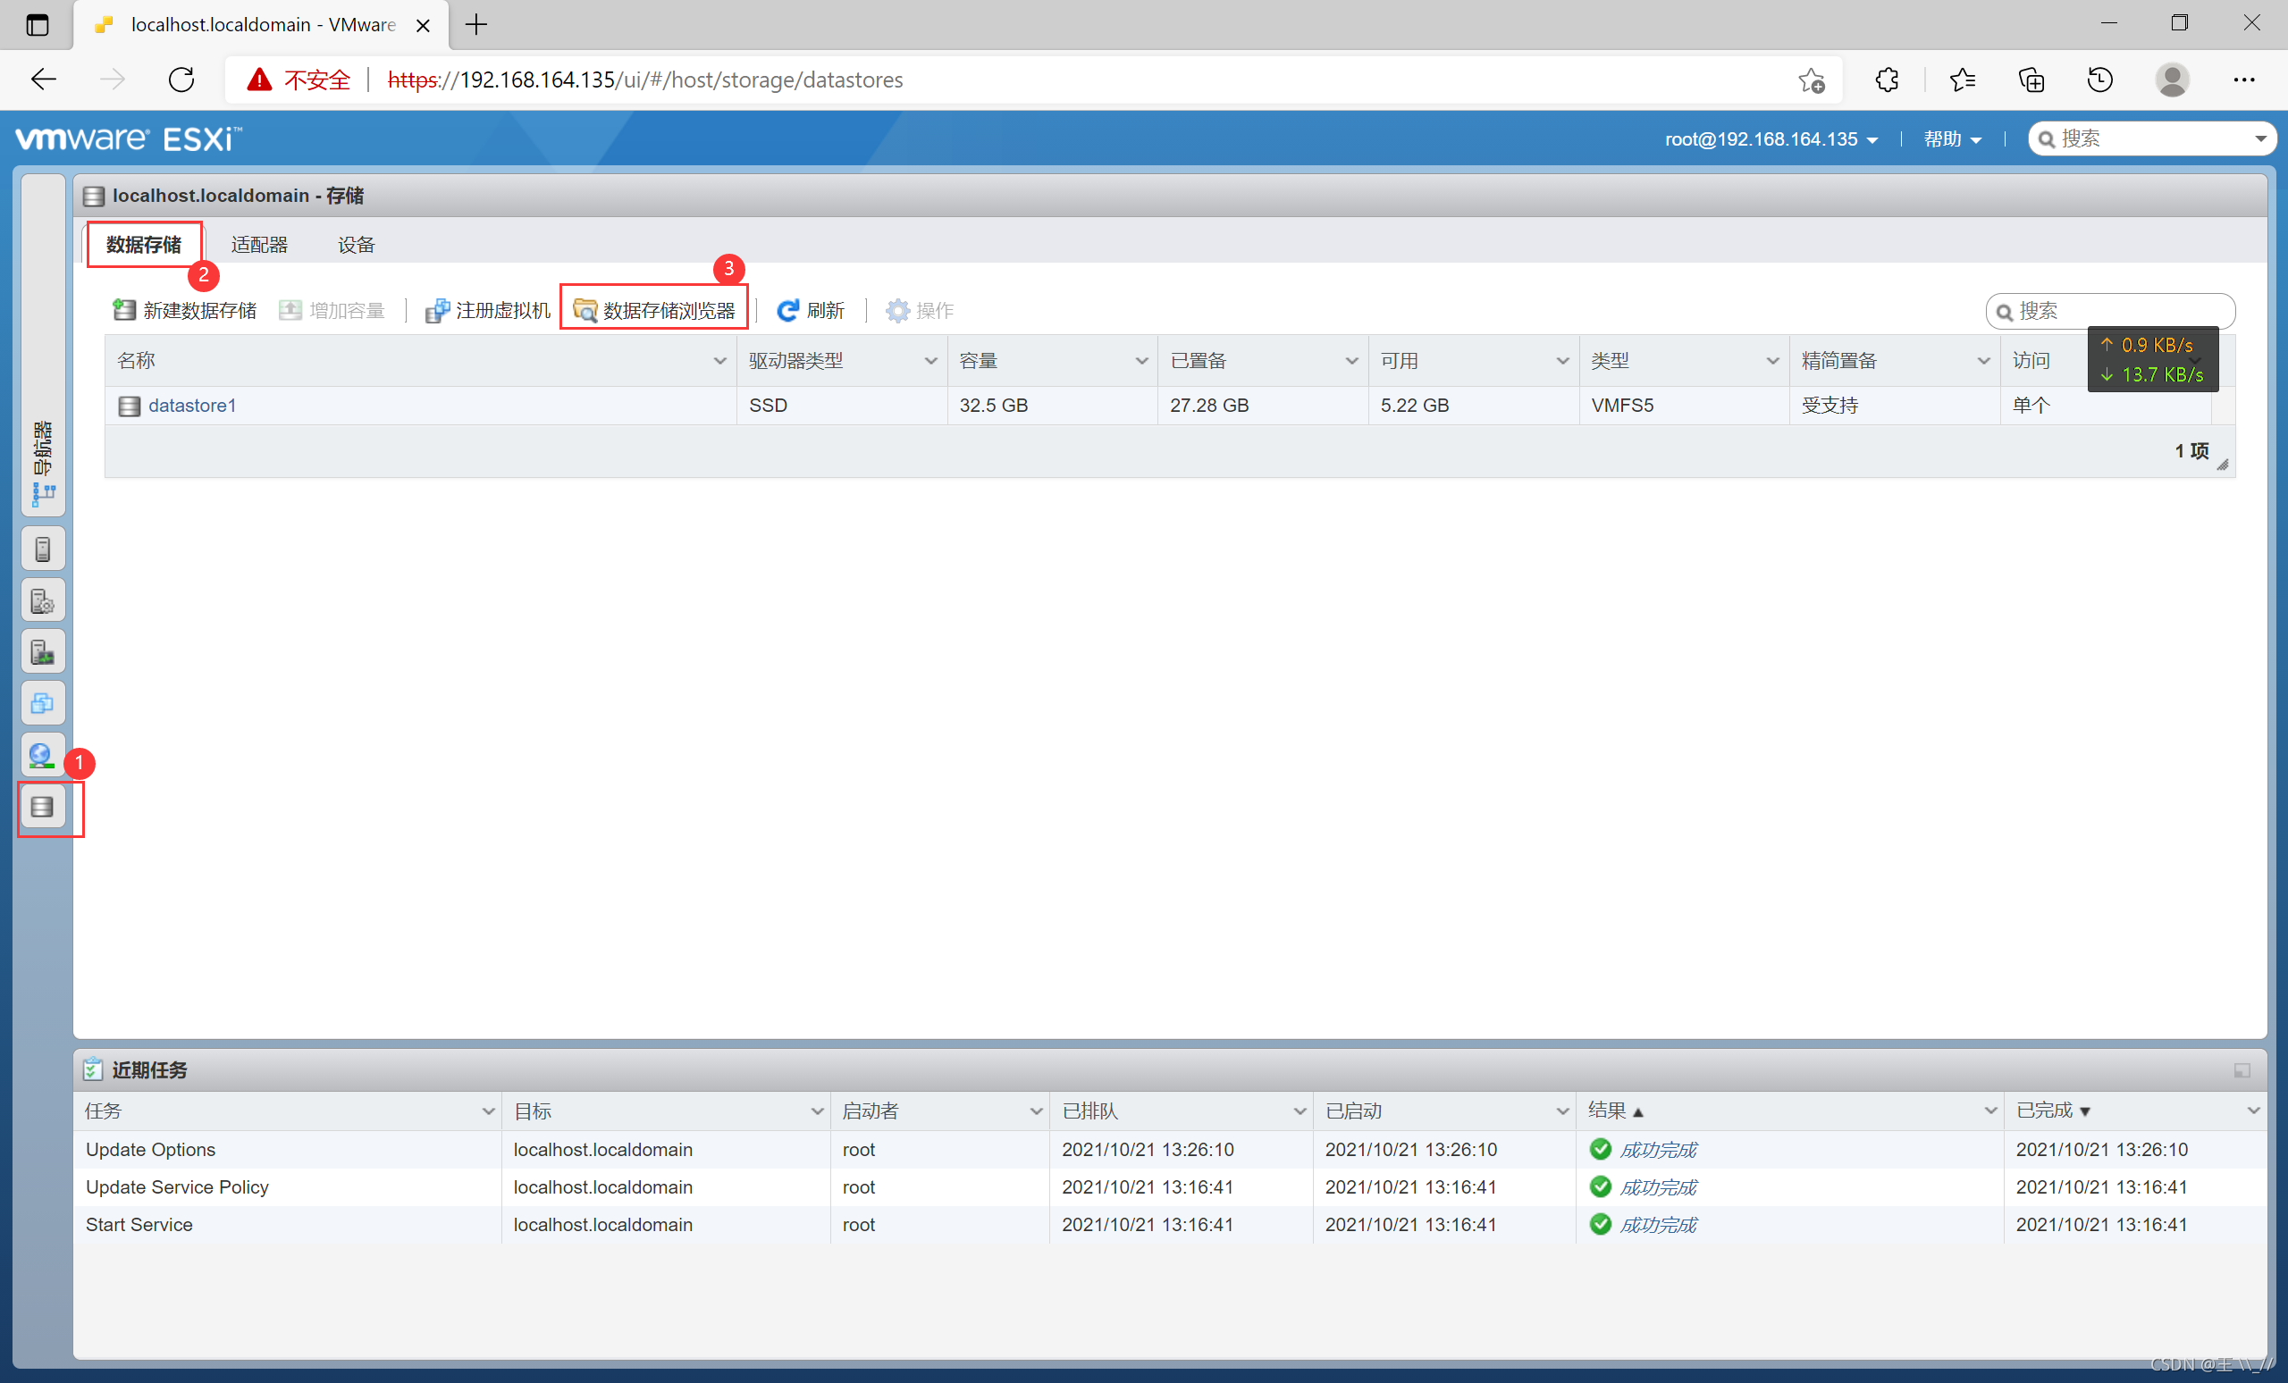Open the 目标 column dropdown

pos(817,1111)
